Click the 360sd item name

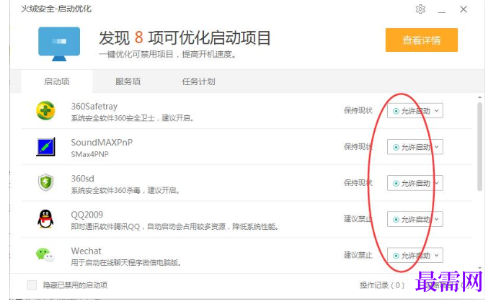pyautogui.click(x=83, y=178)
